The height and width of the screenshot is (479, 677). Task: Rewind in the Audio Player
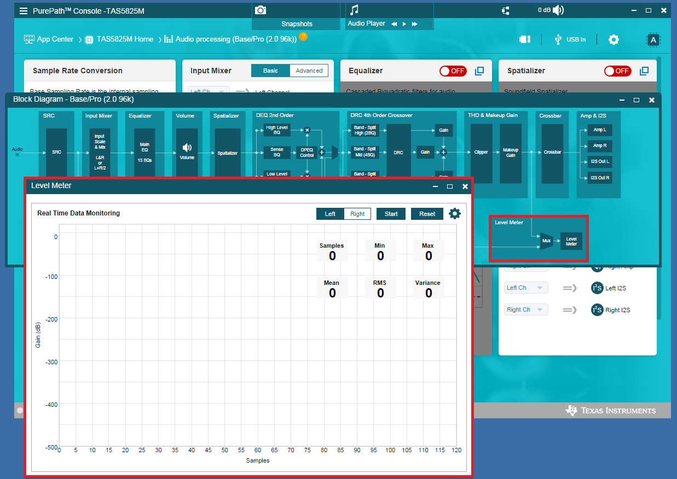394,24
